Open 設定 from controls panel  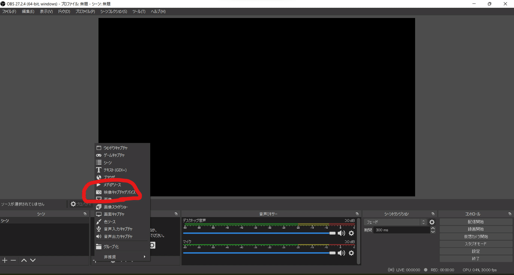coord(475,251)
